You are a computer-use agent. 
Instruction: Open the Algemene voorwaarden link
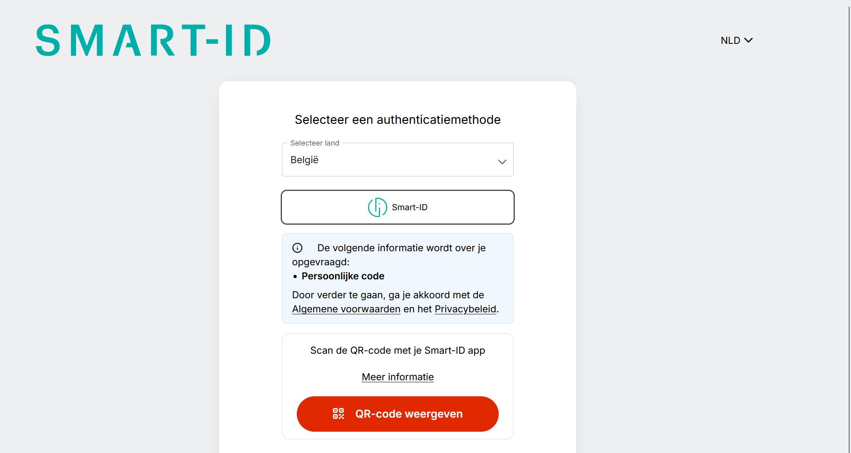tap(346, 309)
